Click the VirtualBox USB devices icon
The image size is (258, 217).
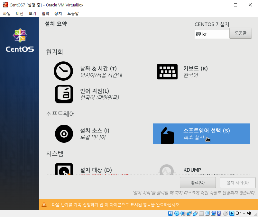click(x=195, y=213)
